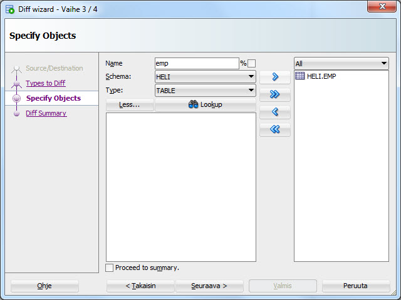The image size is (401, 300).
Task: Enable the Proceed to summary checkbox
Action: (109, 267)
